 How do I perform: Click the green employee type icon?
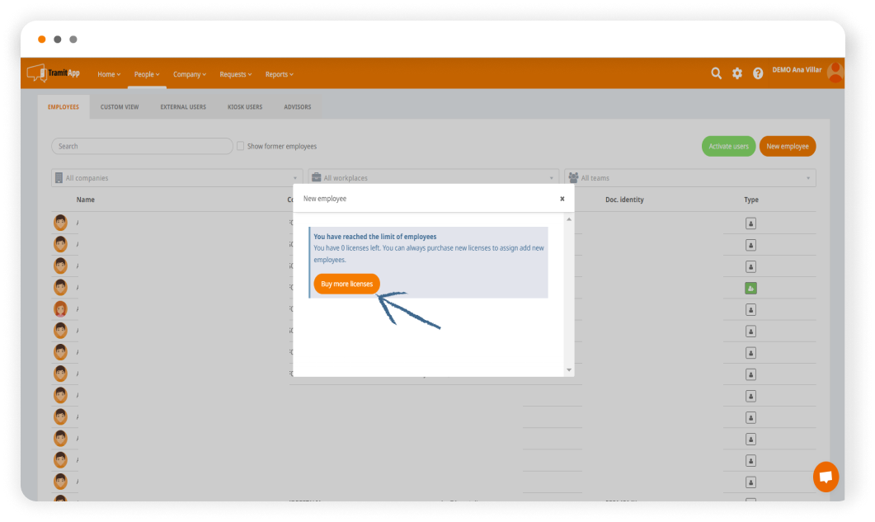point(750,288)
